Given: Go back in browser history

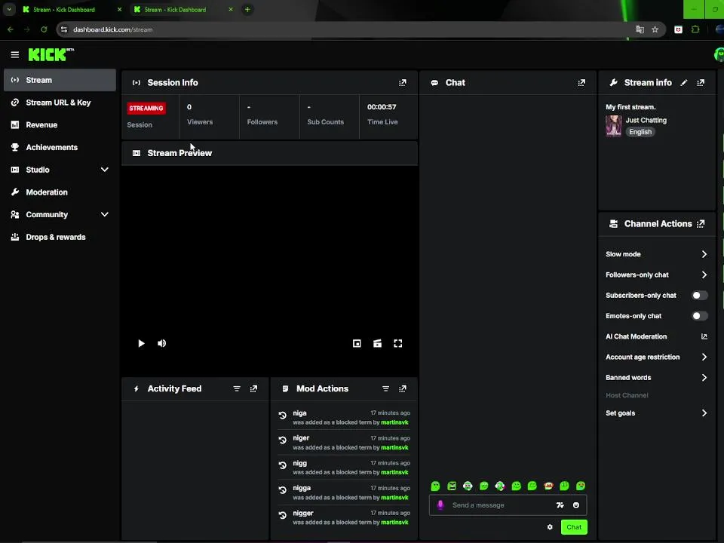Looking at the screenshot, I should [10, 29].
